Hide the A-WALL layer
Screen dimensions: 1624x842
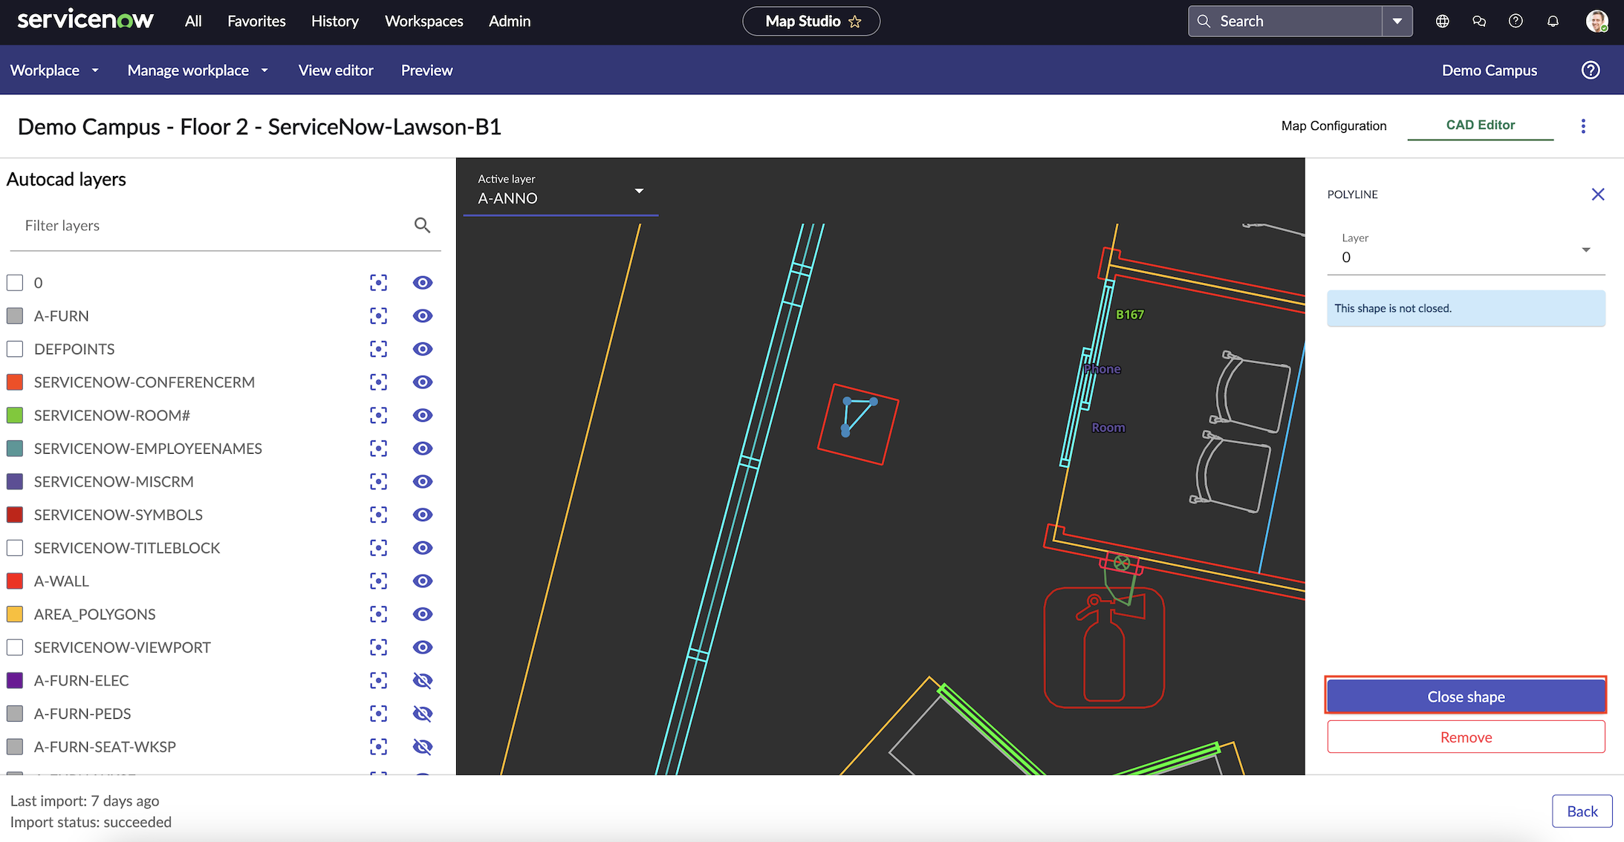tap(423, 581)
